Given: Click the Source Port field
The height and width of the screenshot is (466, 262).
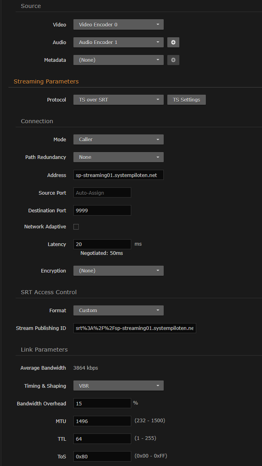Looking at the screenshot, I should point(102,192).
